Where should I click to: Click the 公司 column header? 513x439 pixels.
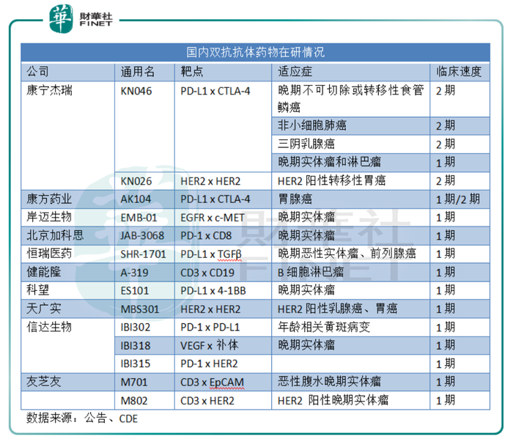[x=37, y=72]
